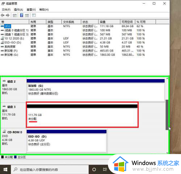Open the Windows Start button

click(5, 170)
